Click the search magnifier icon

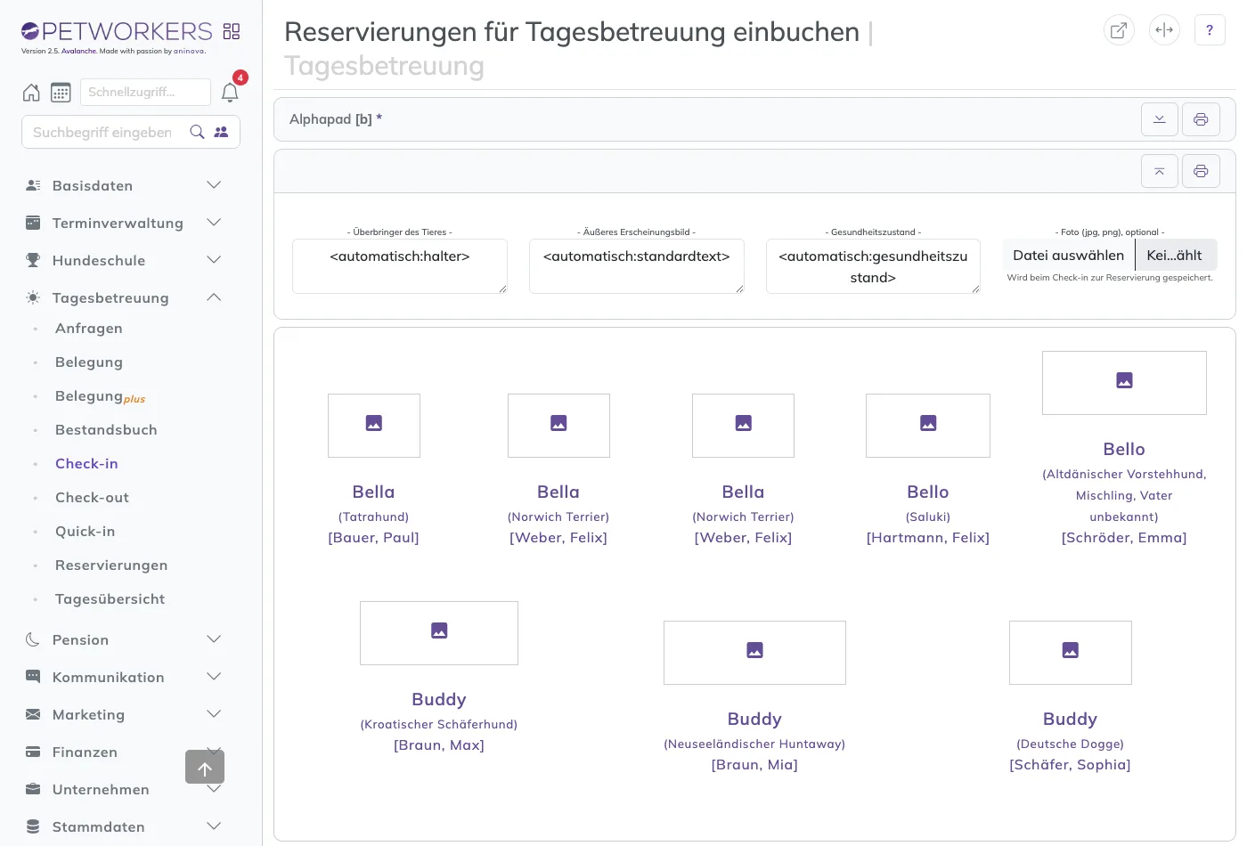[198, 132]
